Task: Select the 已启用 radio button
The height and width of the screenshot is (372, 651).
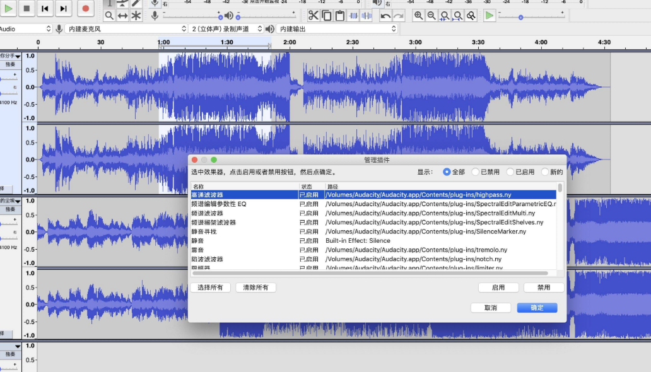Action: point(510,172)
